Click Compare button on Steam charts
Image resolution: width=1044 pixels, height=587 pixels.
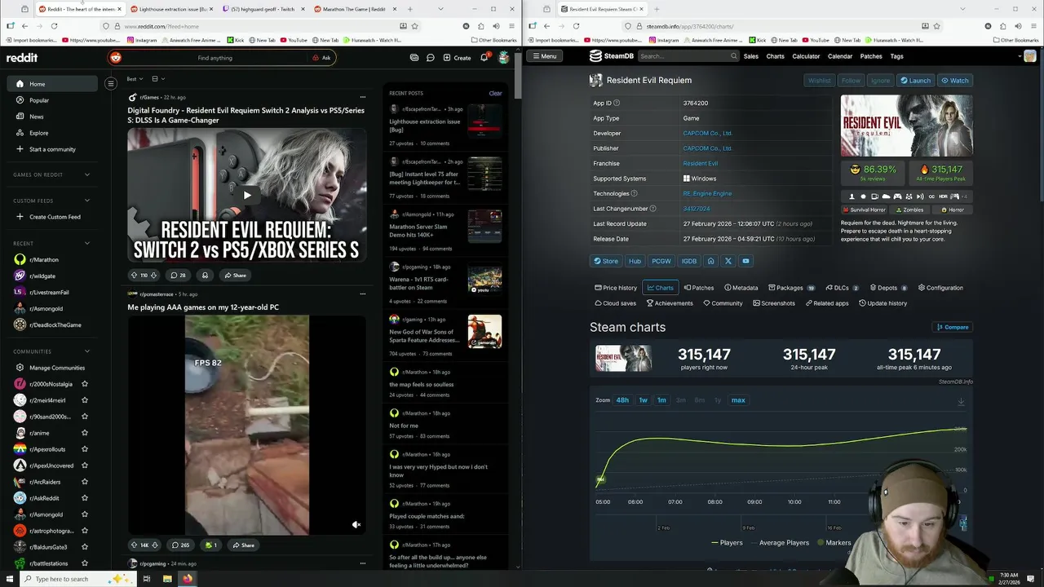coord(952,327)
